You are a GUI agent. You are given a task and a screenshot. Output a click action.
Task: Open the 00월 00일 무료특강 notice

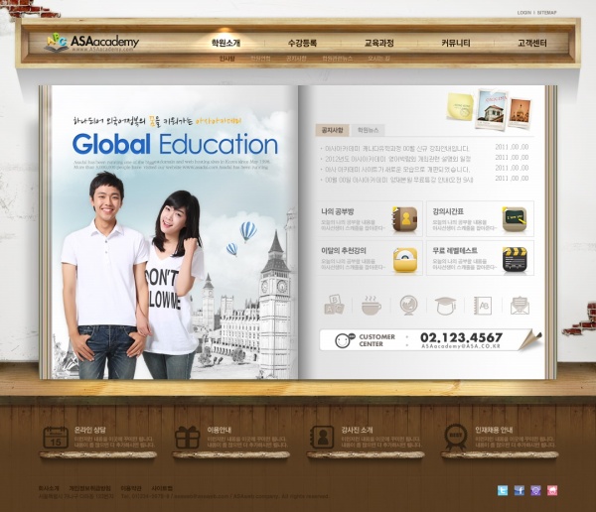(399, 180)
